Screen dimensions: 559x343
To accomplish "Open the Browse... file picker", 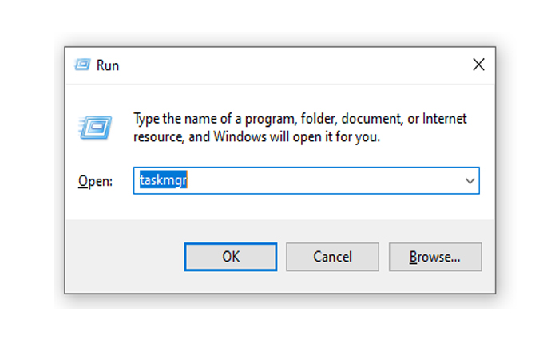I will (434, 257).
